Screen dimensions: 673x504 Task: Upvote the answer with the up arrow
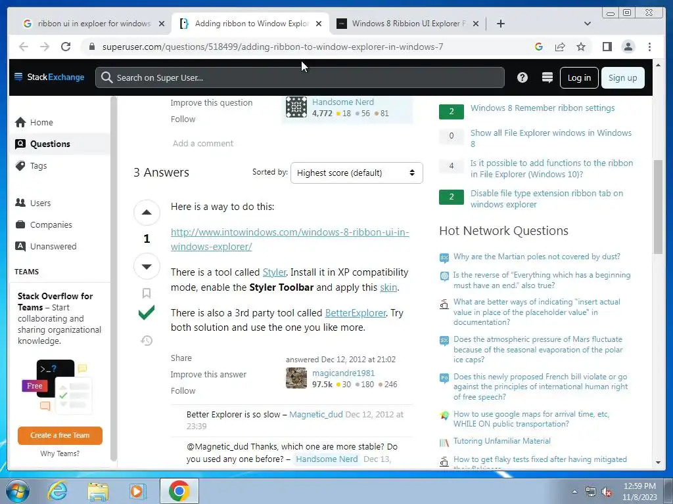coord(147,213)
